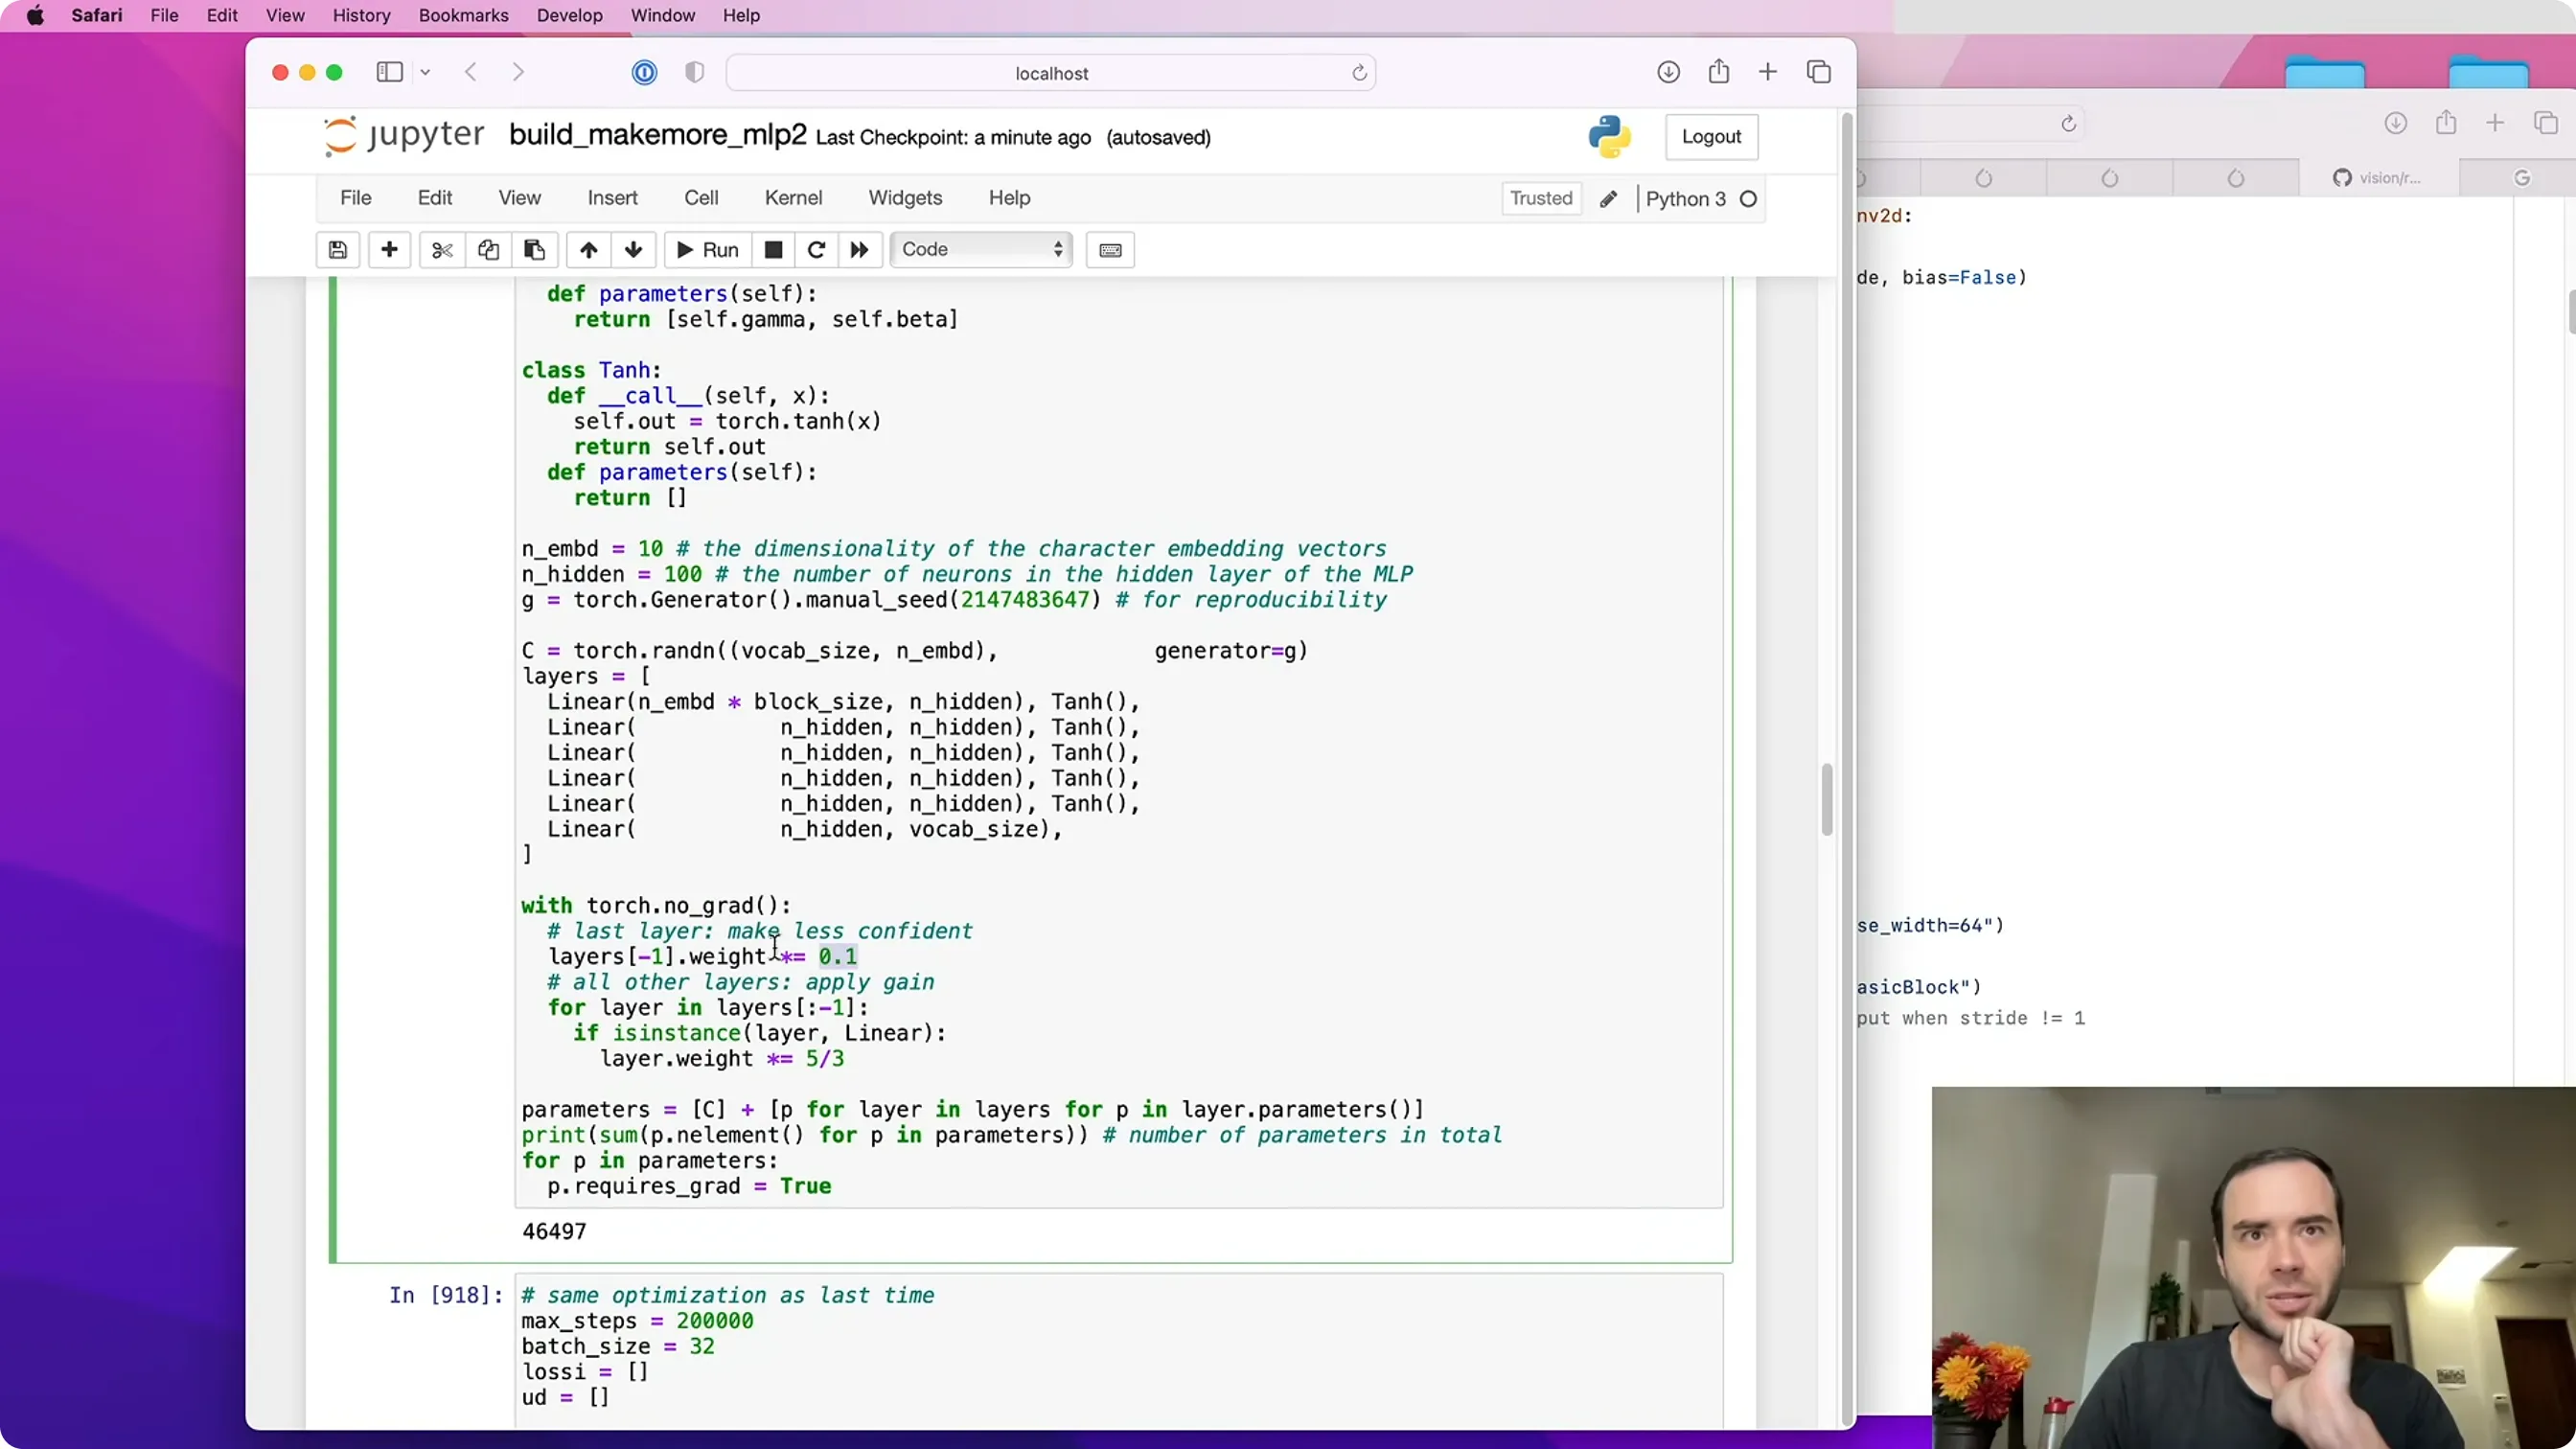
Task: Move the selected cell up with the arrow
Action: coord(589,250)
